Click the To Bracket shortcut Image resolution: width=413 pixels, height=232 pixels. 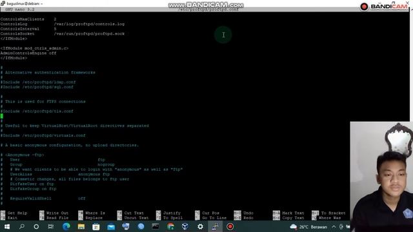[328, 213]
